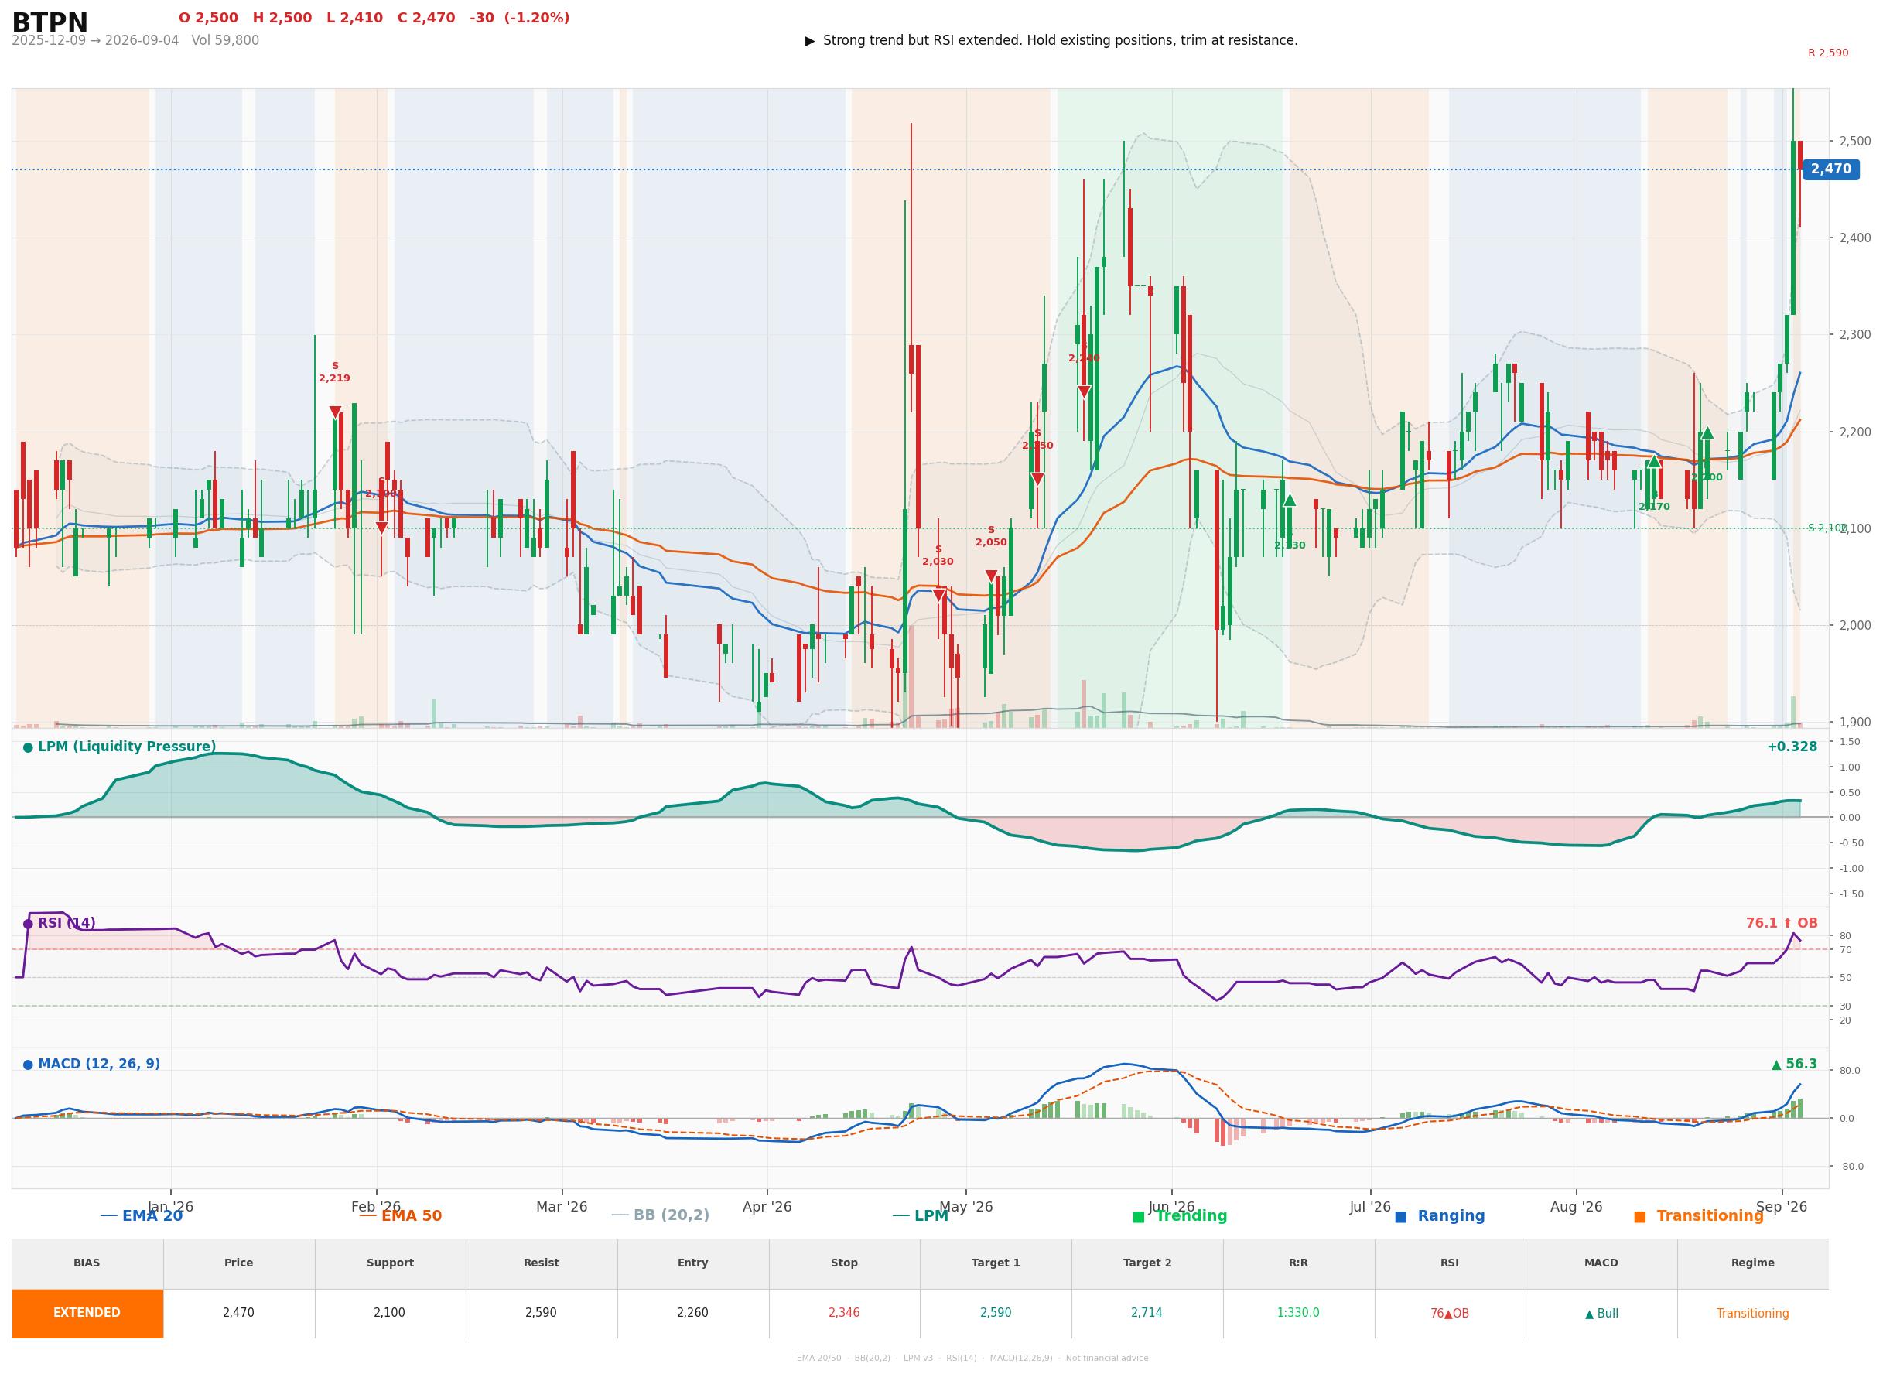Click the Not financial advice footer text

coord(1107,1359)
